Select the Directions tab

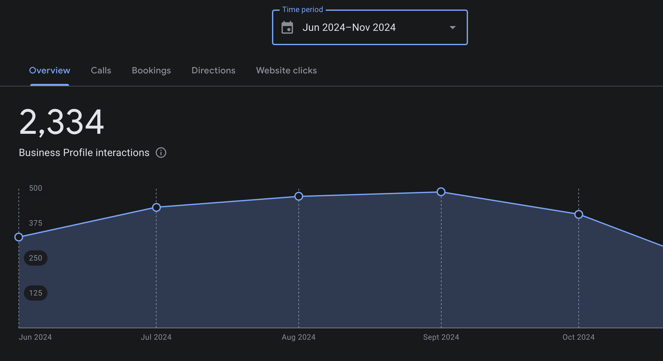213,70
